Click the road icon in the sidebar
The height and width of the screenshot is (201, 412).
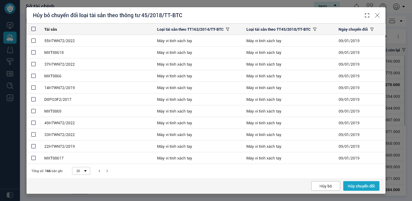(x=10, y=50)
